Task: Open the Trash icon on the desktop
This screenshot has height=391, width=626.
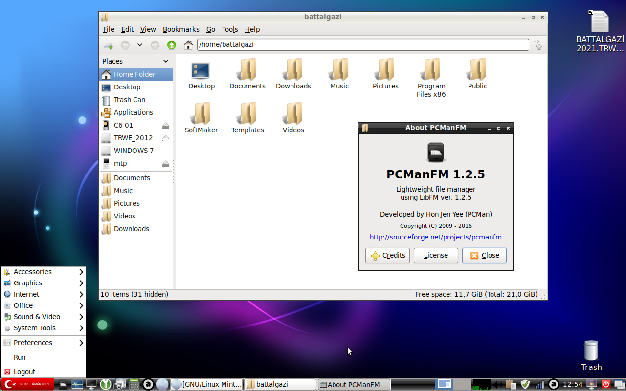Action: (x=591, y=356)
